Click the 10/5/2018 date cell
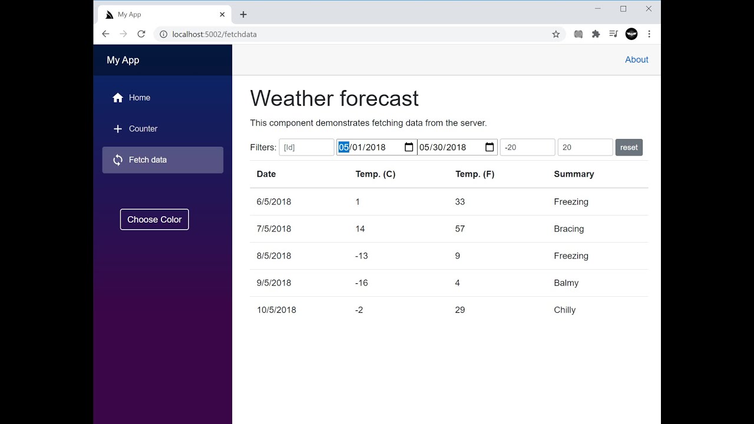The image size is (754, 424). point(276,310)
